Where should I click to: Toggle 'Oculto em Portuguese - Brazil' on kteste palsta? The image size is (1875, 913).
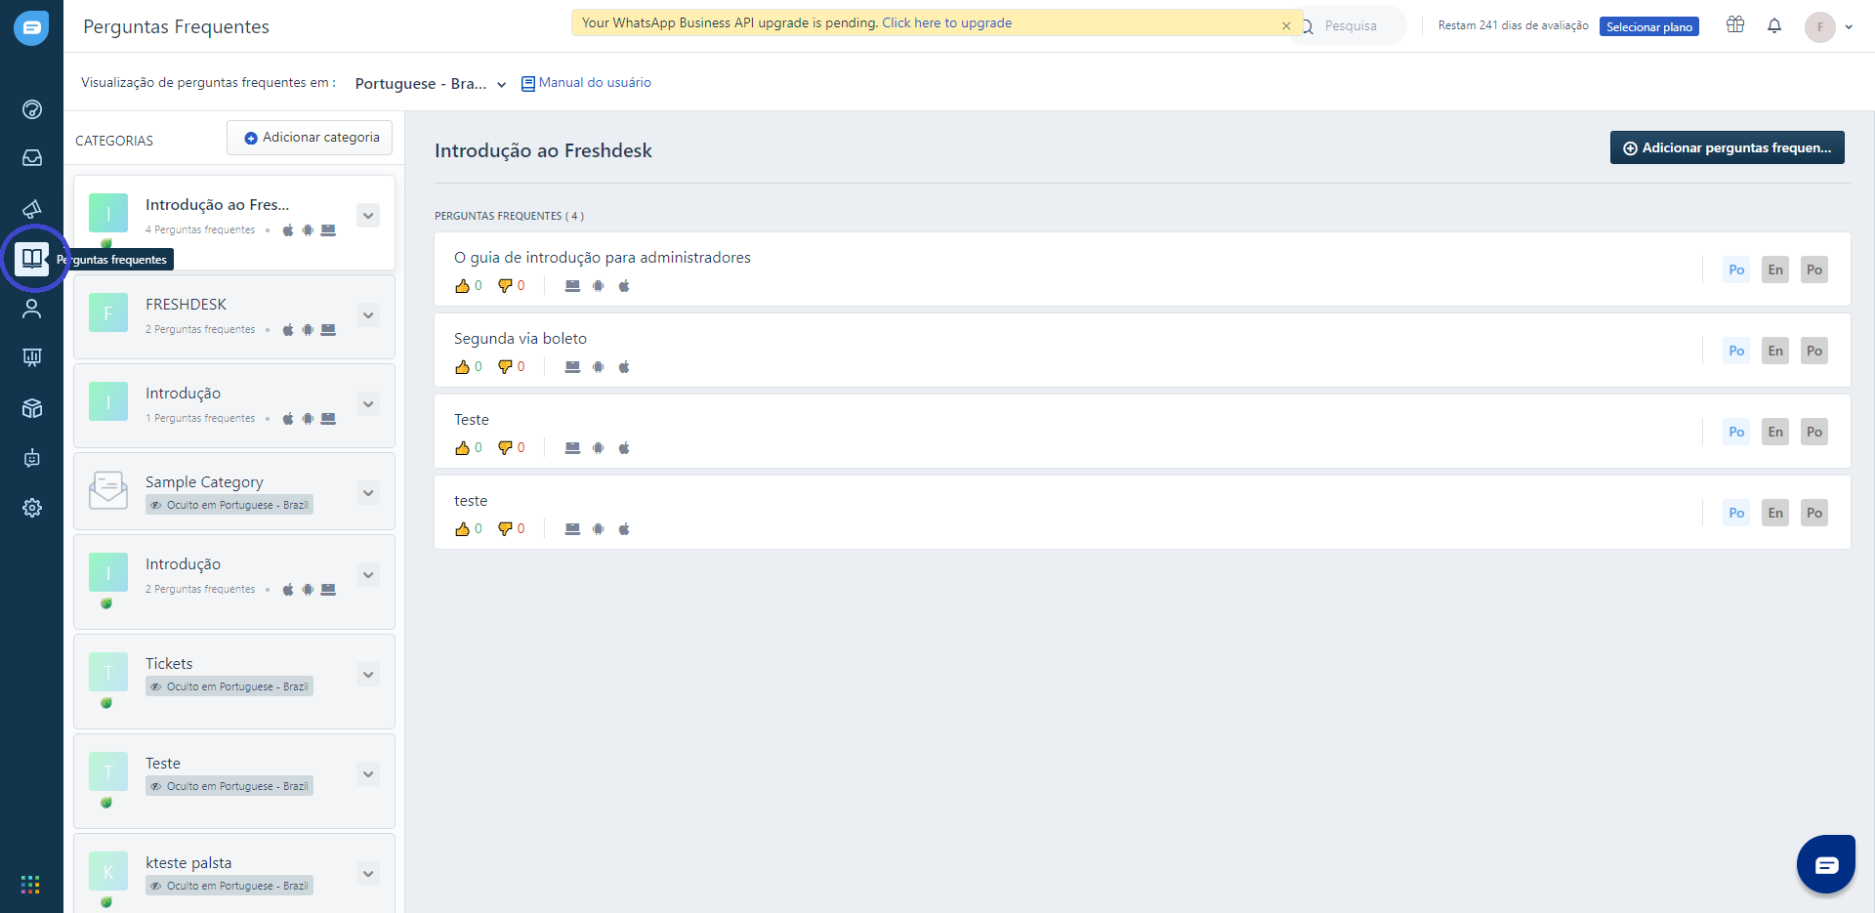(229, 886)
